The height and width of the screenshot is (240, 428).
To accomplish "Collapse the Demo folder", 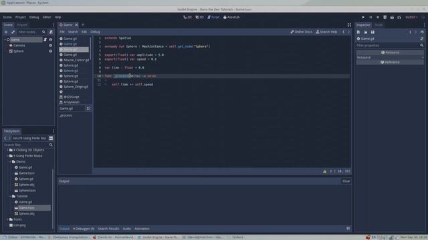I will coord(11,161).
